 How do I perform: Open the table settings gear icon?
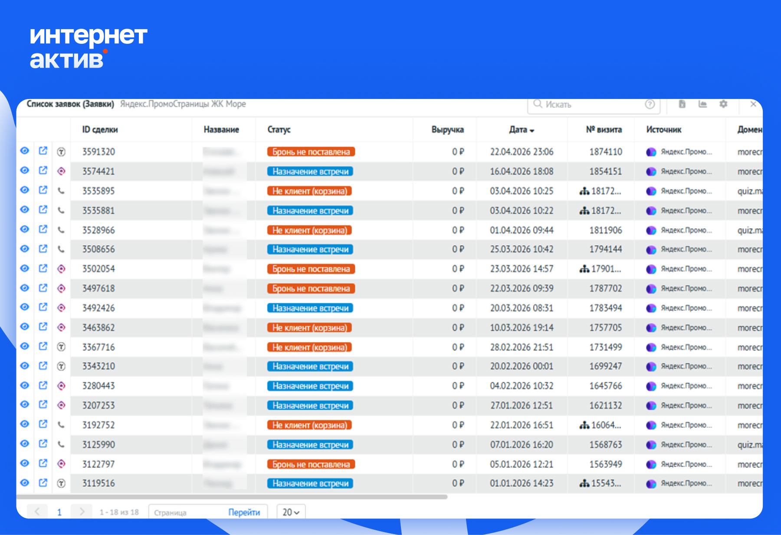coord(723,104)
